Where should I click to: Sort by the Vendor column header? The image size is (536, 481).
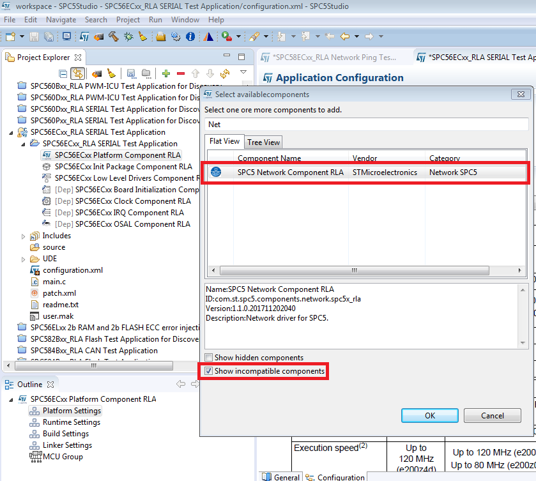click(x=387, y=158)
